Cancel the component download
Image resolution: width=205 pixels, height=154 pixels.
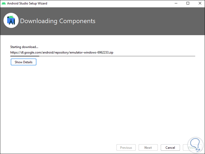(170, 147)
